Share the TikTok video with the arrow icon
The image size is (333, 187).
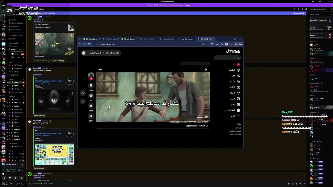91,116
